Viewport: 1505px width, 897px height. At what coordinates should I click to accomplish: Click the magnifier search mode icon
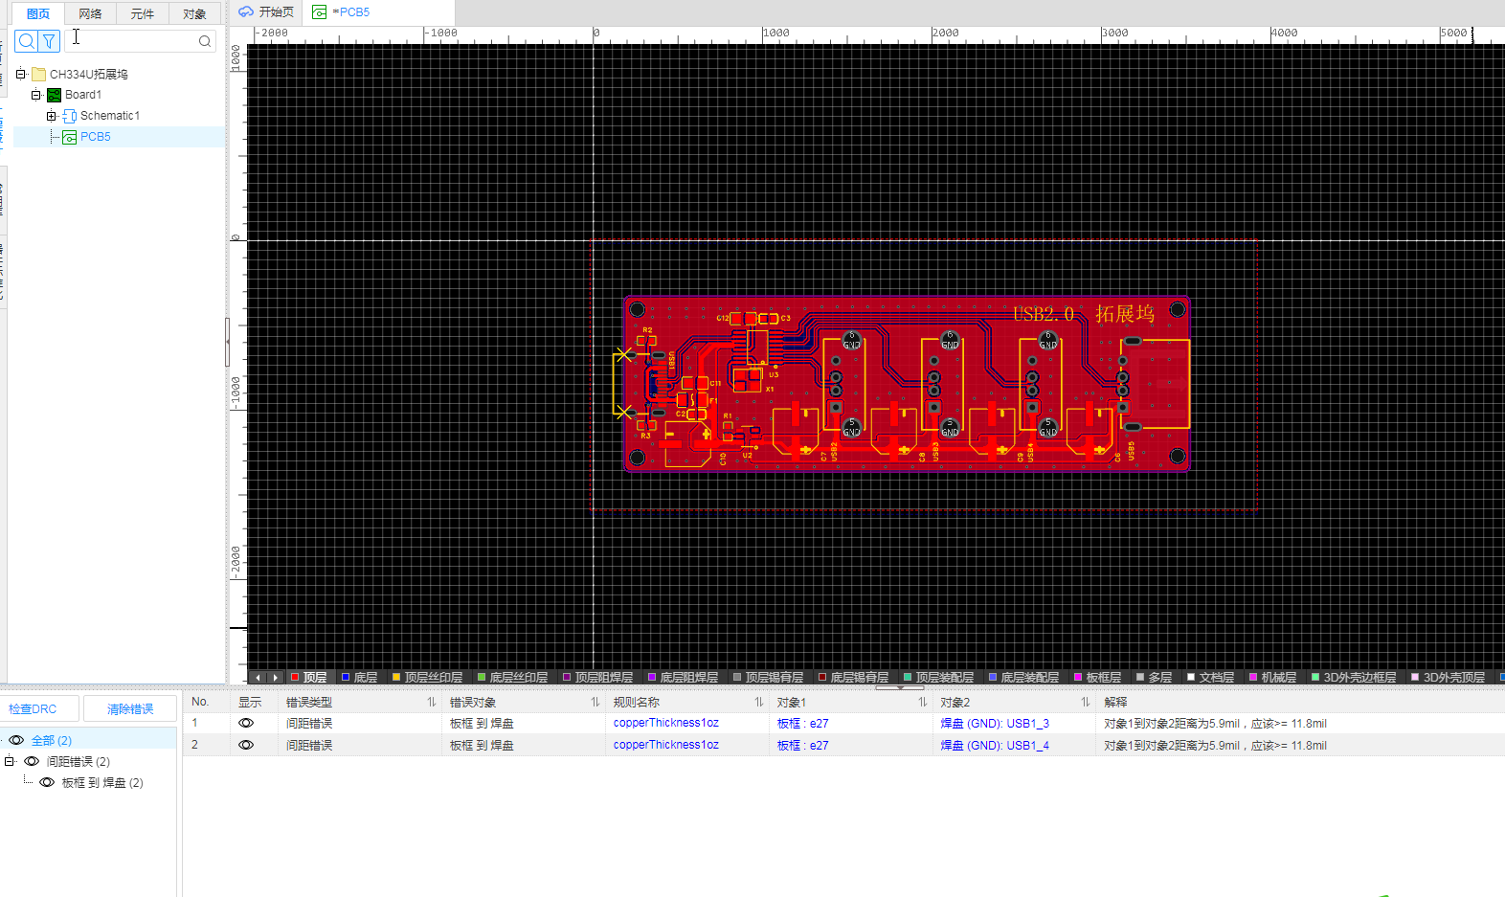pyautogui.click(x=27, y=41)
